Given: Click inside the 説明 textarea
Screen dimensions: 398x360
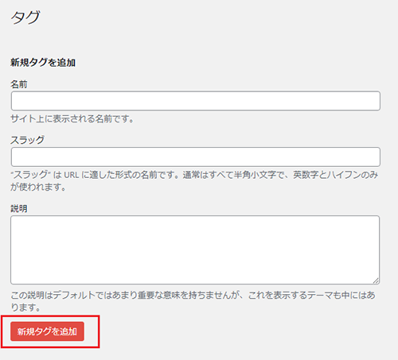Looking at the screenshot, I should pos(195,250).
